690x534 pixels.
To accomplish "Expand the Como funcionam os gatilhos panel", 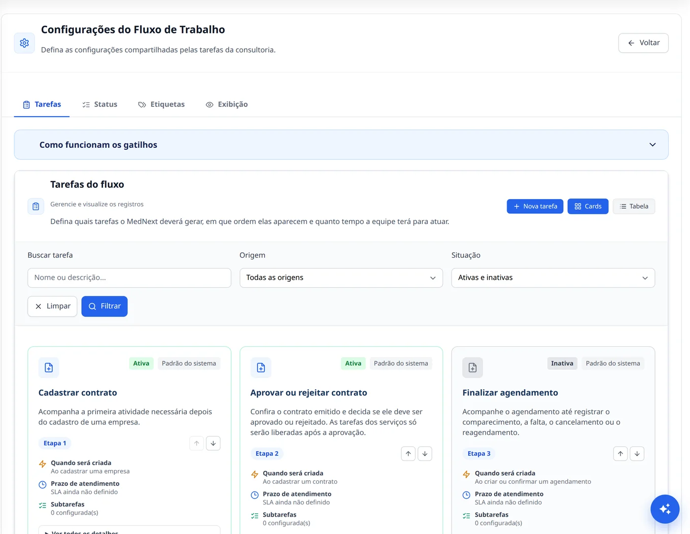I will click(x=341, y=145).
